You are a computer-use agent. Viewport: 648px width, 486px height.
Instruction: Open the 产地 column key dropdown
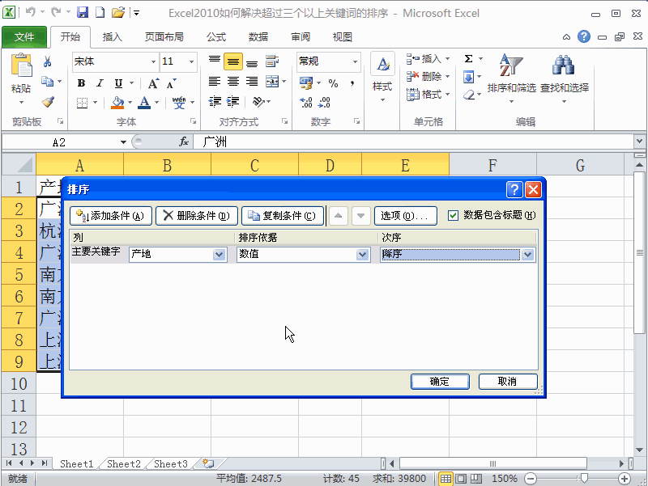tap(219, 254)
